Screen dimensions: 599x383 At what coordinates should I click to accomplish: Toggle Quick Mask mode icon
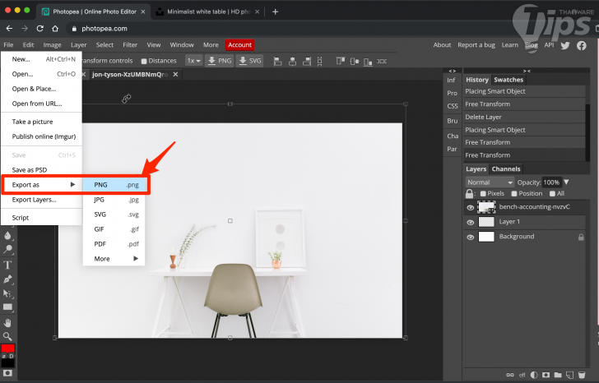click(x=8, y=374)
